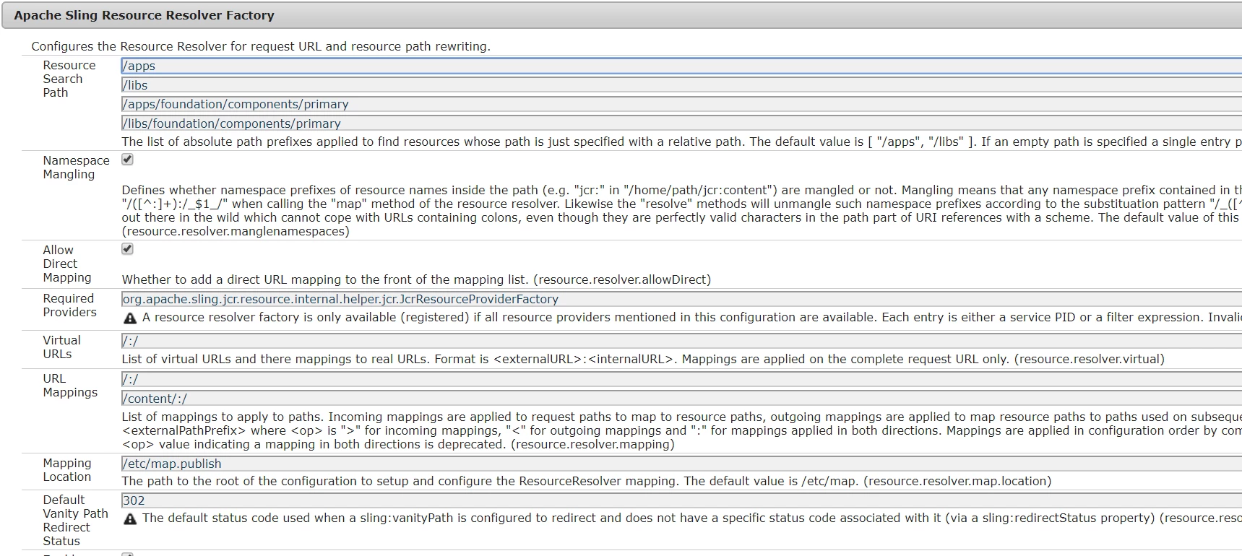Click the Namespace Mangling label
The height and width of the screenshot is (556, 1242).
tap(76, 168)
